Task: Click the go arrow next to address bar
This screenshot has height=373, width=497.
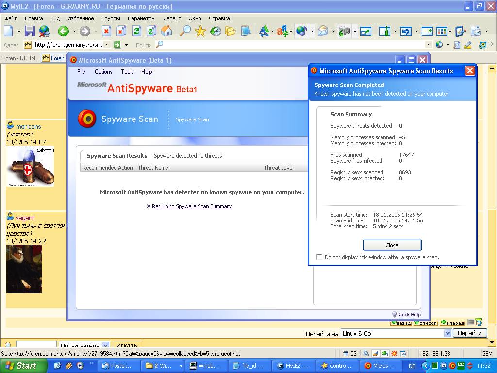Action: 117,45
